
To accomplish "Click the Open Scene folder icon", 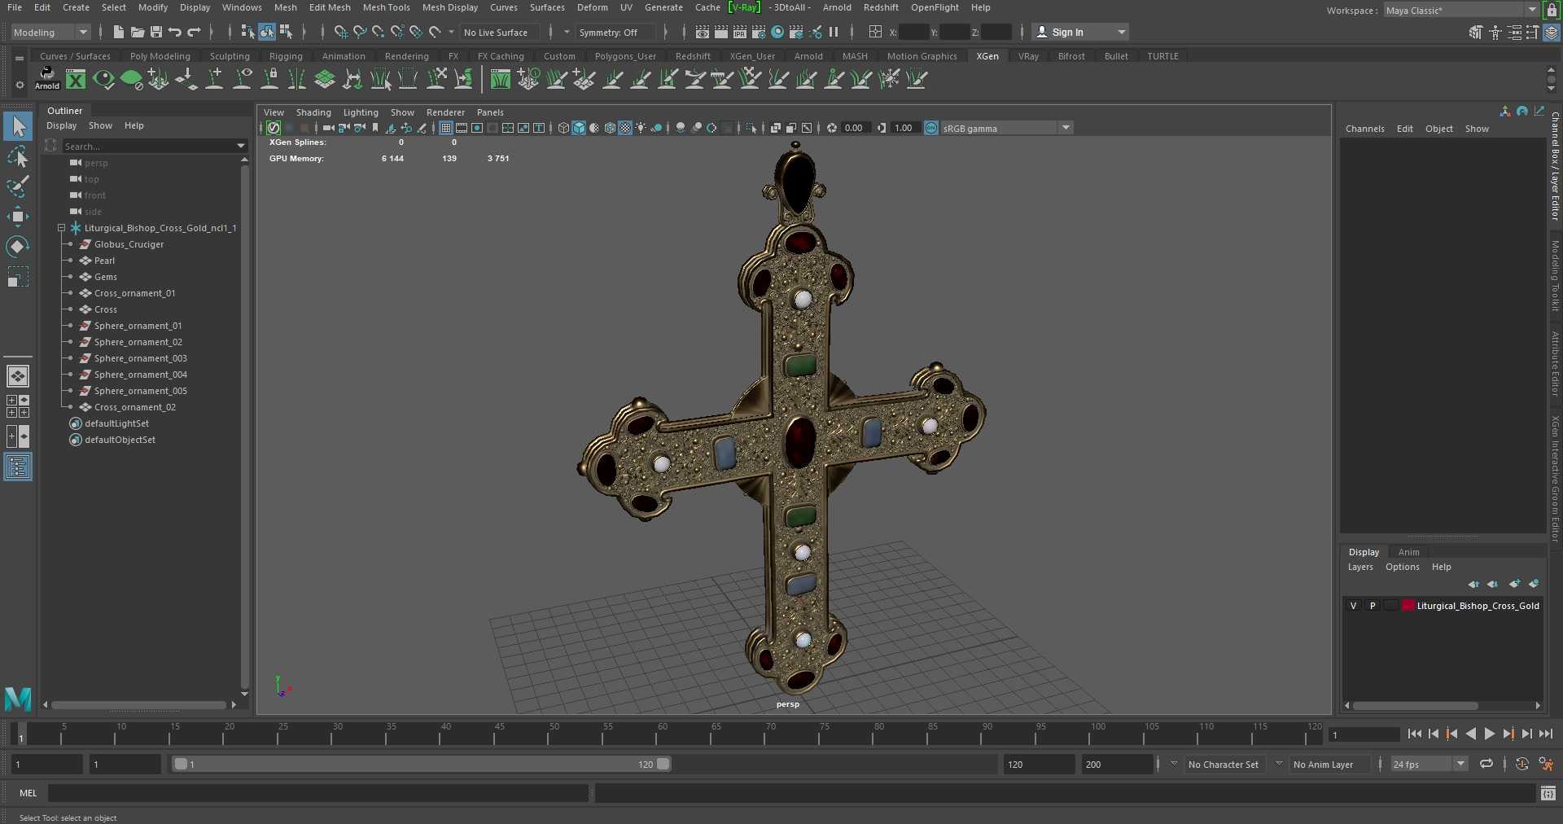I will click(x=138, y=33).
